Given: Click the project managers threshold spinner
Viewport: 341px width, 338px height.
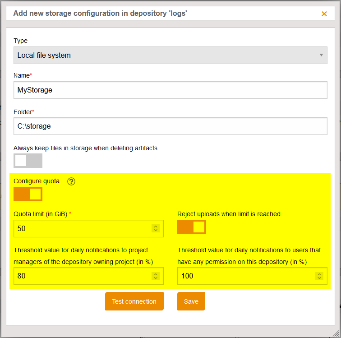Looking at the screenshot, I should (156, 276).
